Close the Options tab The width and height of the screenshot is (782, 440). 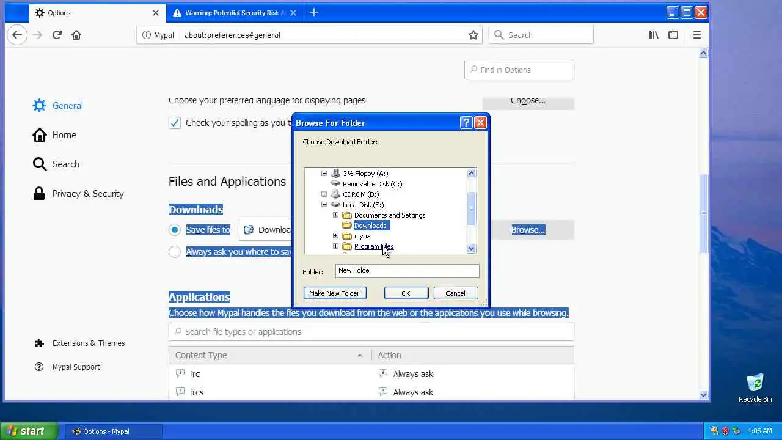(155, 12)
